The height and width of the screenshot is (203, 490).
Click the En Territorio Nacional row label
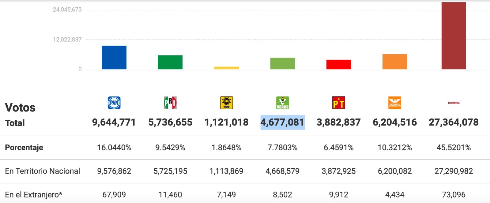click(43, 171)
